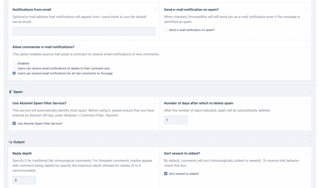
Task: Select all new comments notifications option
Action: pyautogui.click(x=14, y=73)
